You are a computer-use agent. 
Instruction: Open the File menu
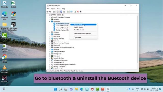(48, 9)
